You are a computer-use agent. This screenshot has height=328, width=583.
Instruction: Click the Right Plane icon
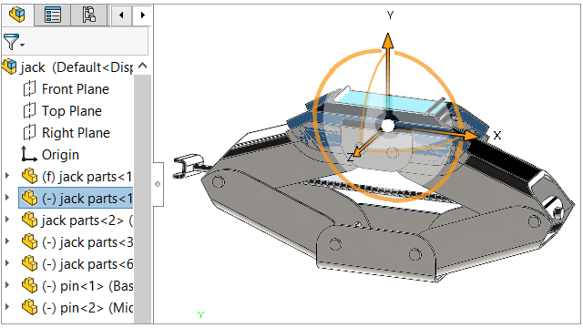coord(29,133)
